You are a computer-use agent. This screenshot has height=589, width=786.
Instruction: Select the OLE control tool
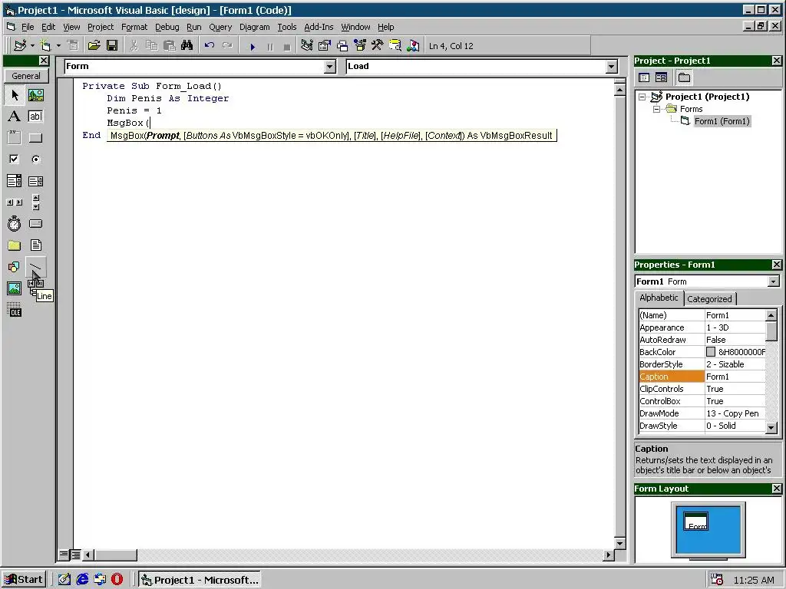pos(14,310)
